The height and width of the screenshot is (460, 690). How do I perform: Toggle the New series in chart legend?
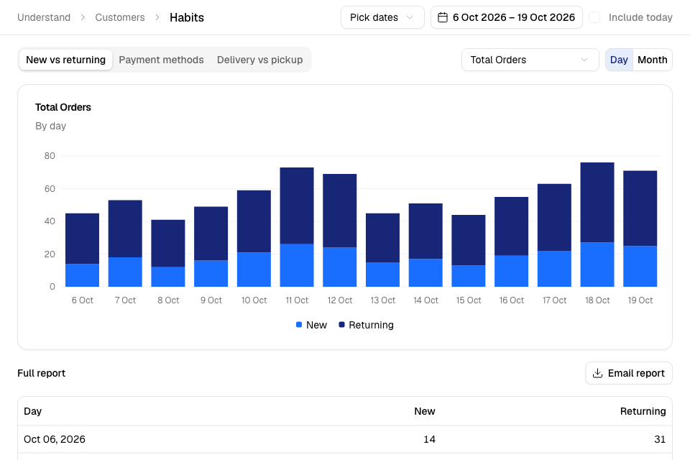[311, 325]
